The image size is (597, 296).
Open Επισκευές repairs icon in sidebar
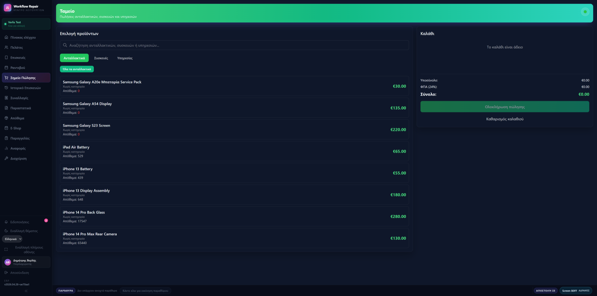pyautogui.click(x=6, y=57)
